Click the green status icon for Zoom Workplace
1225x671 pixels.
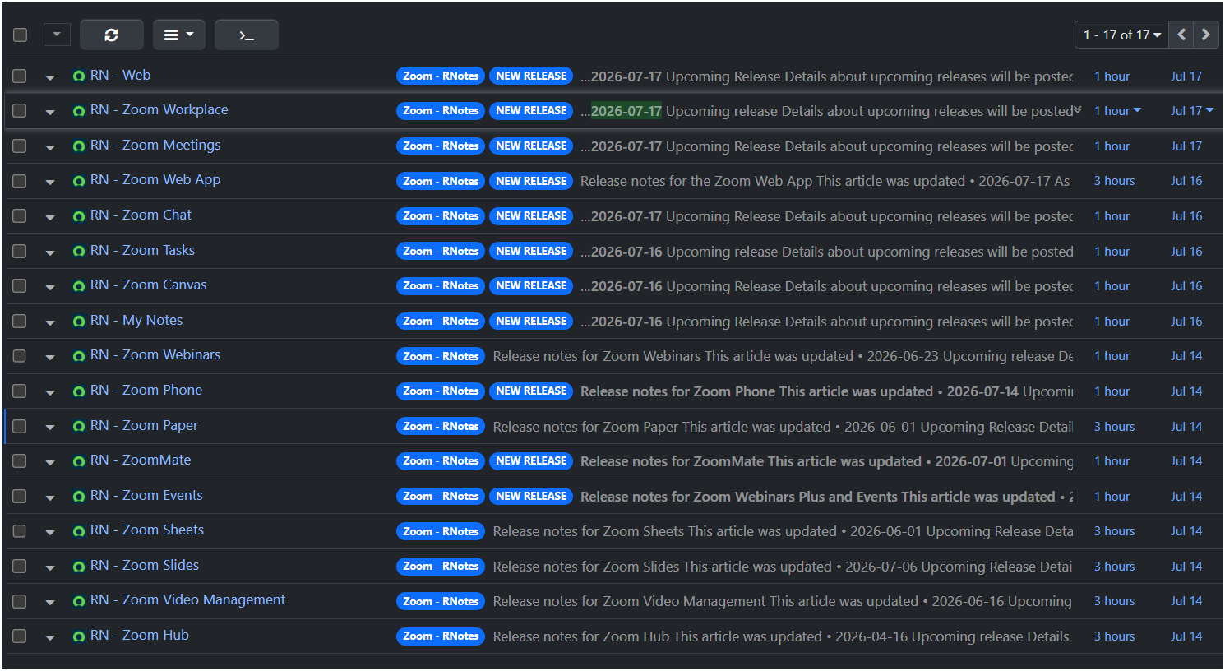pyautogui.click(x=79, y=111)
